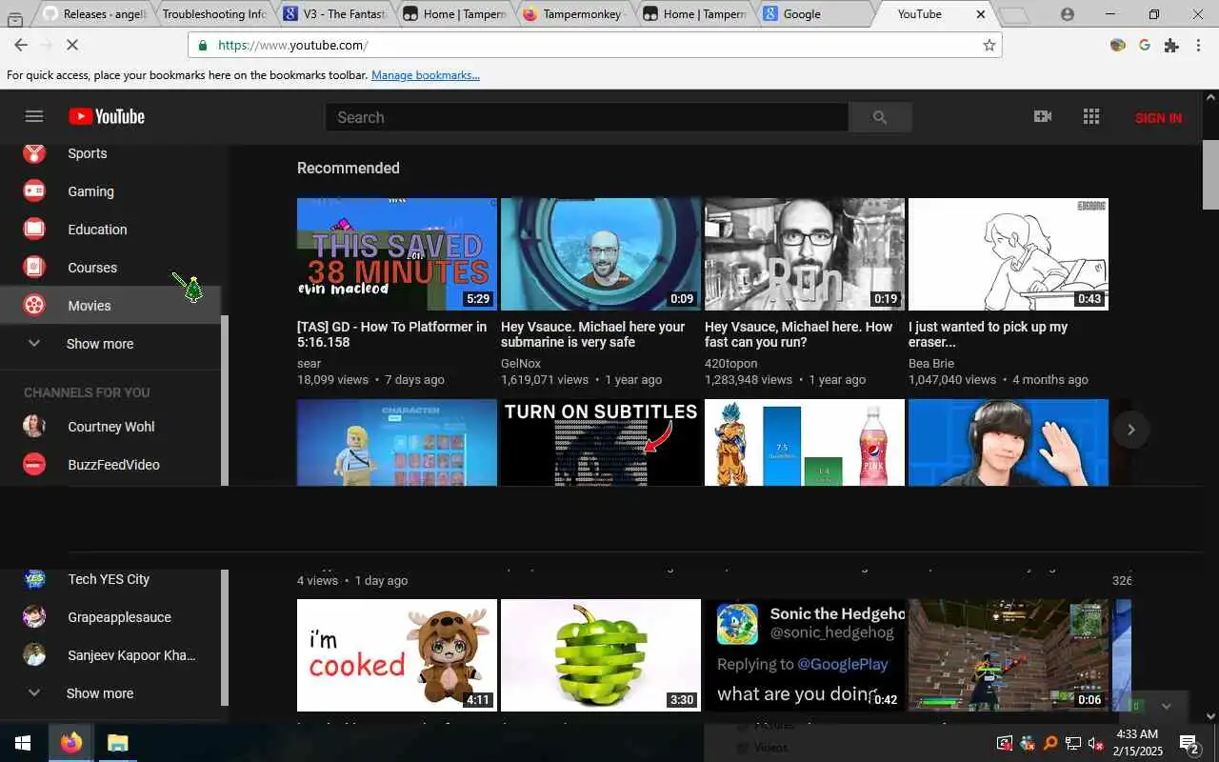
Task: Click SIGN IN
Action: coord(1158,118)
